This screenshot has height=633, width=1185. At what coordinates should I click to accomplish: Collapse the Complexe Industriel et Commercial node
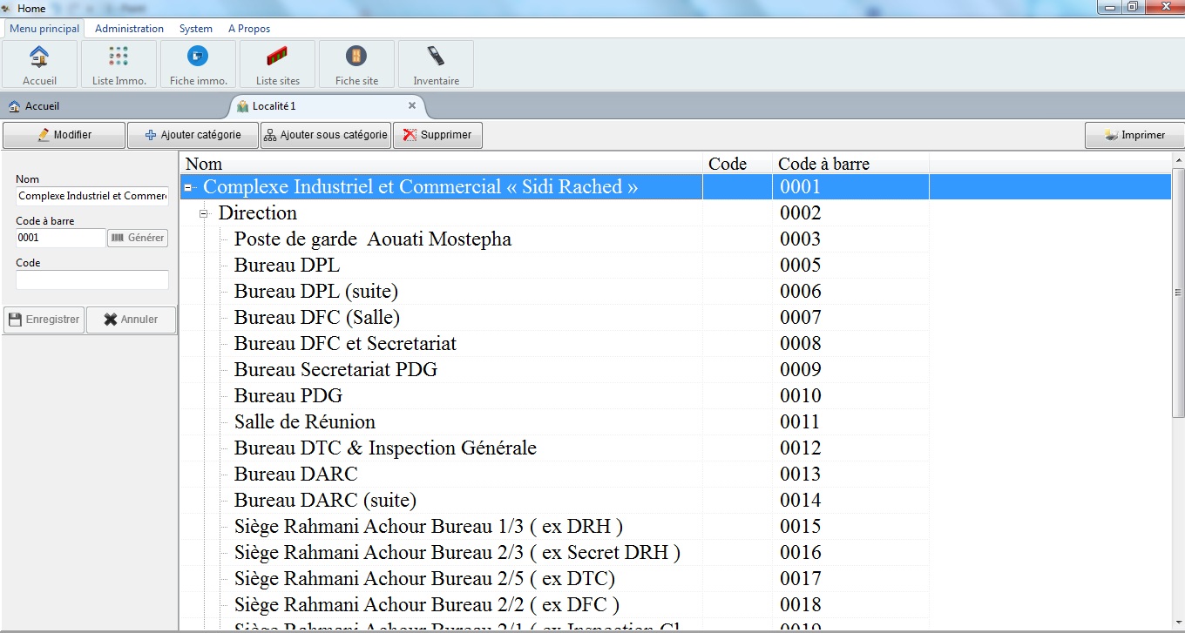coord(188,187)
